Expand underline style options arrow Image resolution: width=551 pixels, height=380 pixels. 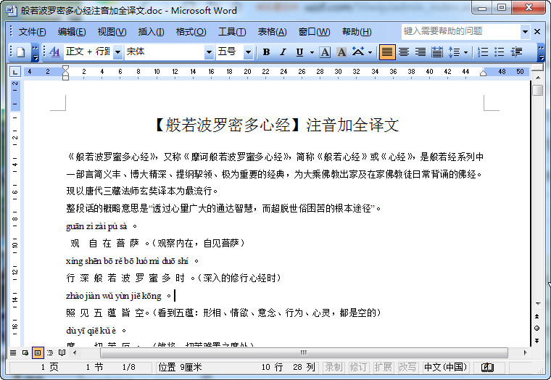(x=312, y=52)
